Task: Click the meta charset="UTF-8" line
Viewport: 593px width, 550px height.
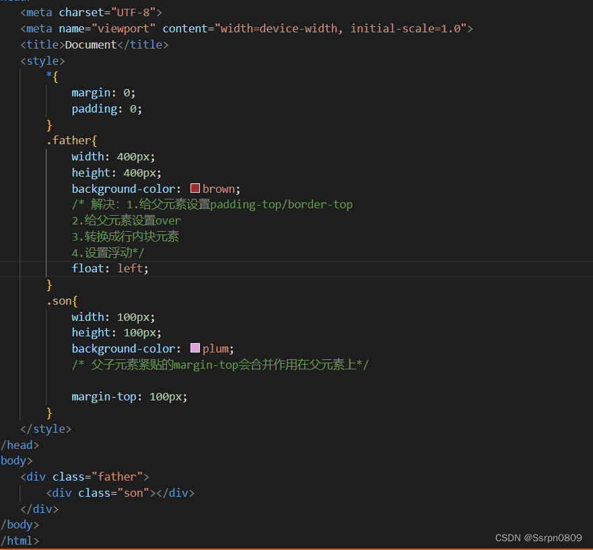Action: [x=91, y=13]
